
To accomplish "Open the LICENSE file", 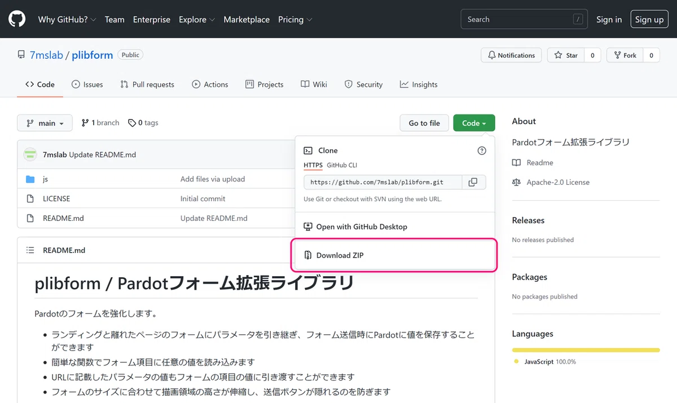I will [x=56, y=199].
